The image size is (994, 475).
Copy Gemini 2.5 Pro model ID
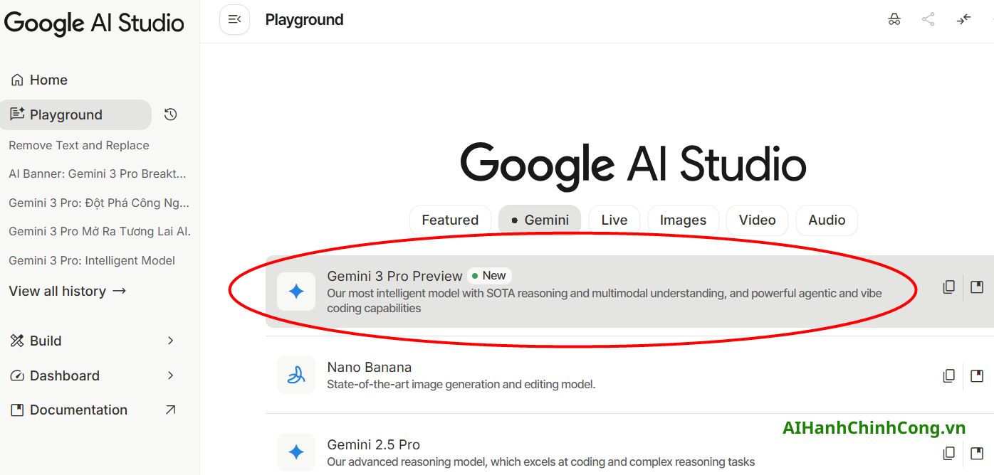[x=949, y=453]
